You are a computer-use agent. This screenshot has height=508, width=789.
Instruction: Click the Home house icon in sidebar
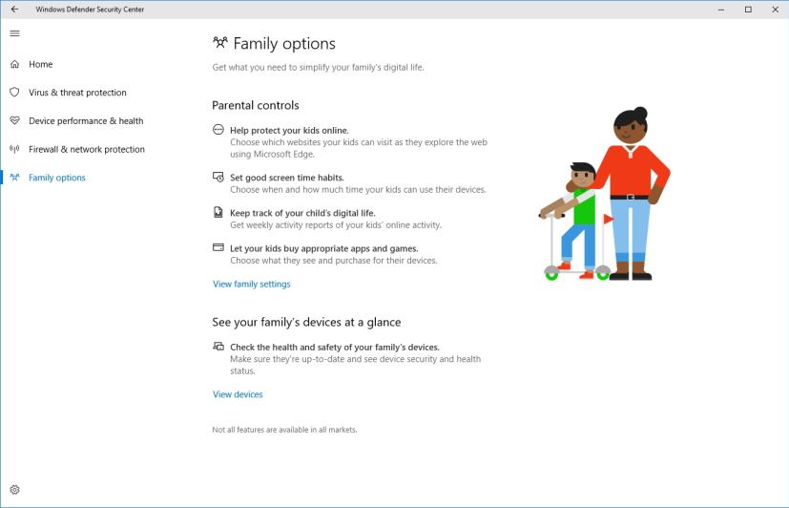point(14,64)
